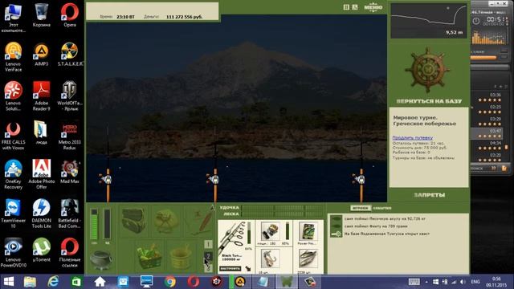Open Internet Explorer from the taskbar
This screenshot has width=514, height=289.
(x=53, y=282)
